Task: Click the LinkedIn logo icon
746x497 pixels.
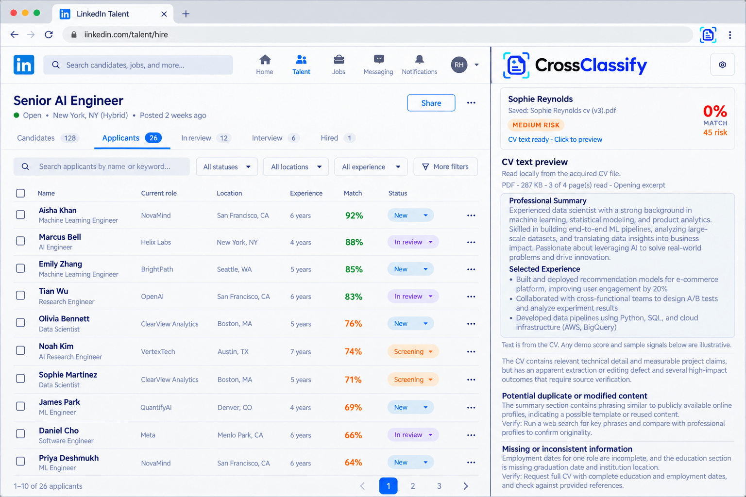Action: click(x=24, y=65)
